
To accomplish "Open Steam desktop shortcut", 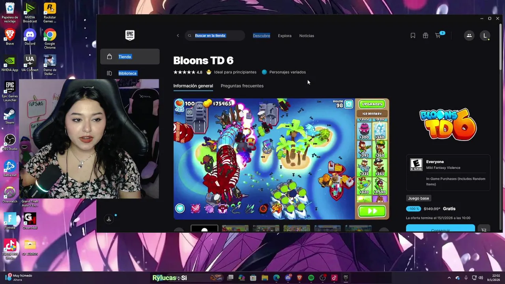I will coord(10,116).
